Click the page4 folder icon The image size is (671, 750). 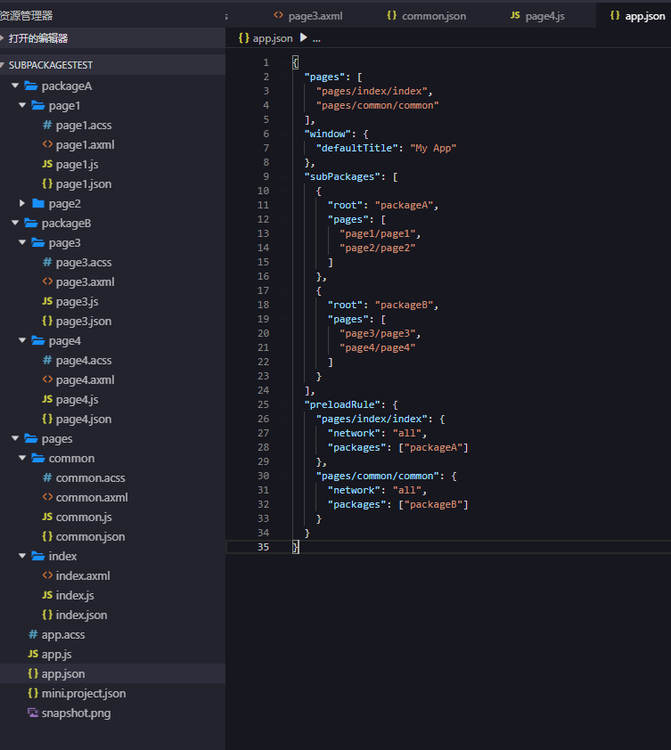click(x=38, y=340)
